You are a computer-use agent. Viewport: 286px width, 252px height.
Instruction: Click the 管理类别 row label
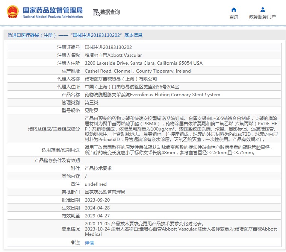[x=71, y=102]
